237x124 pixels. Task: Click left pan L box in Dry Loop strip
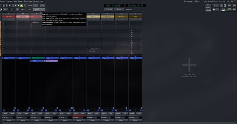[4, 110]
